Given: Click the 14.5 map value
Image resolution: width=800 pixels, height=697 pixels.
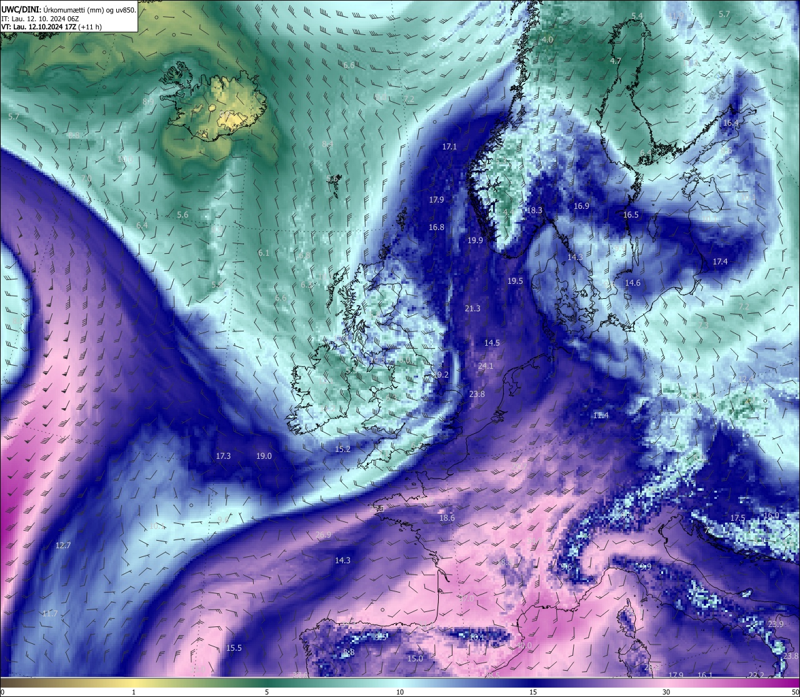Looking at the screenshot, I should [x=492, y=343].
